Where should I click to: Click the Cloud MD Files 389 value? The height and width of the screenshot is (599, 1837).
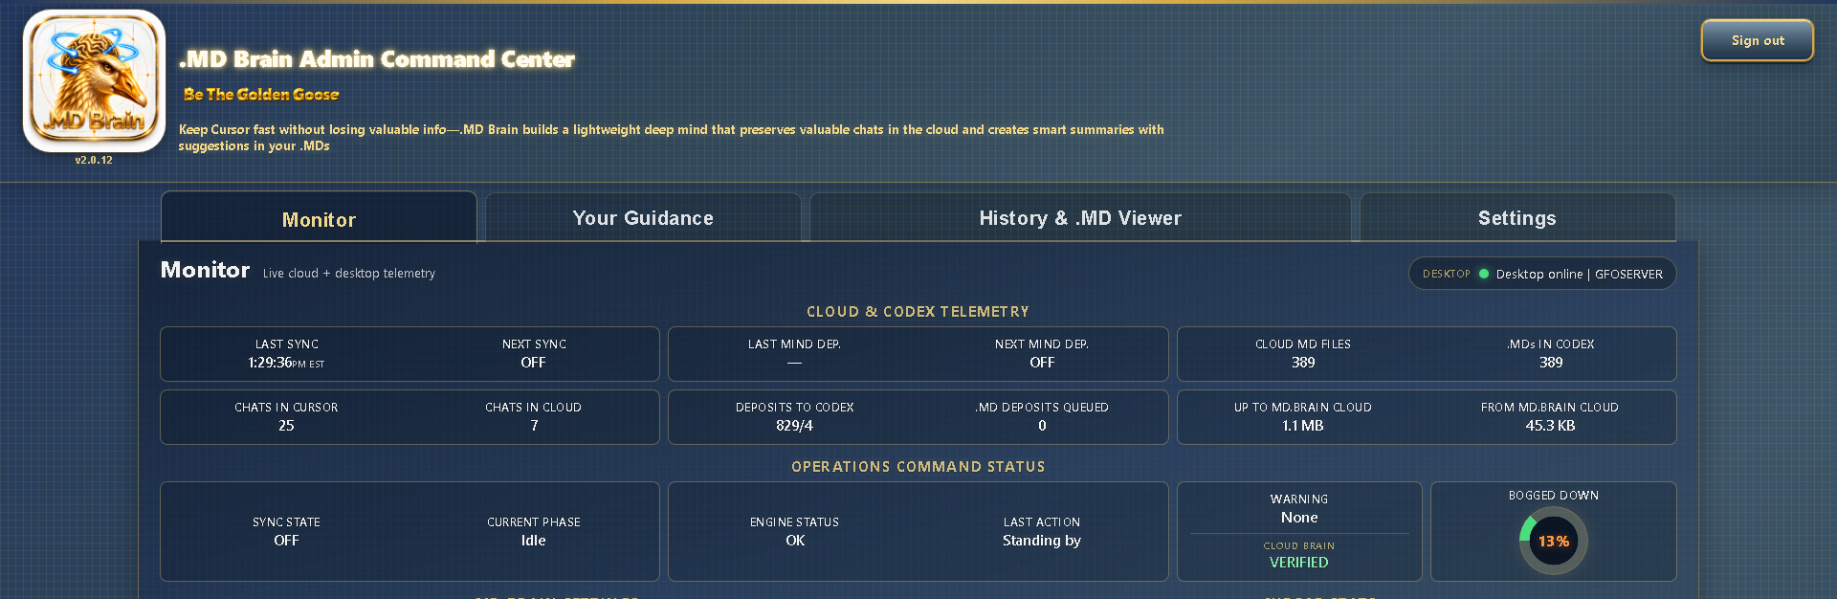pyautogui.click(x=1303, y=363)
